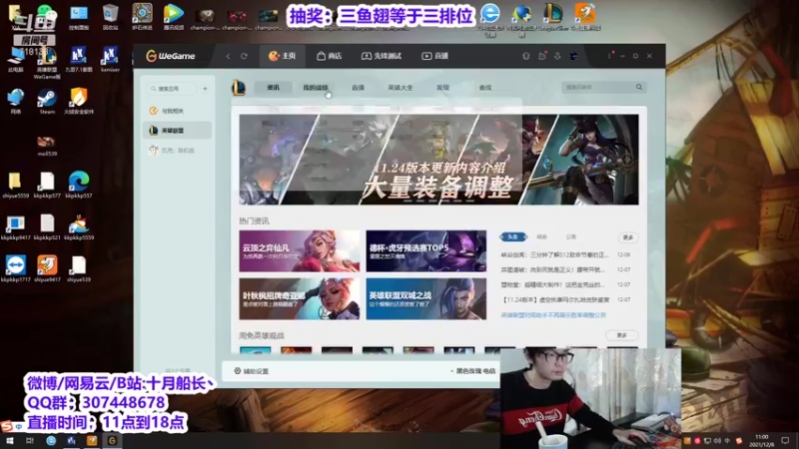Viewport: 799px width, 449px height.
Task: Switch to the 英雄大全 sub-tab
Action: (x=400, y=88)
